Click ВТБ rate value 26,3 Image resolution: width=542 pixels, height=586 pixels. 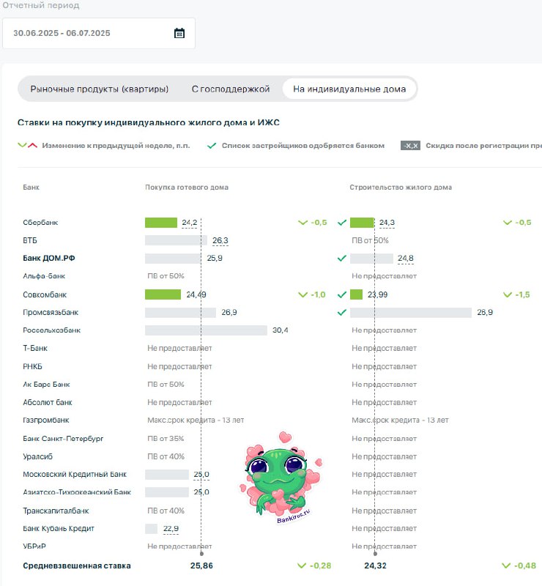(x=220, y=241)
